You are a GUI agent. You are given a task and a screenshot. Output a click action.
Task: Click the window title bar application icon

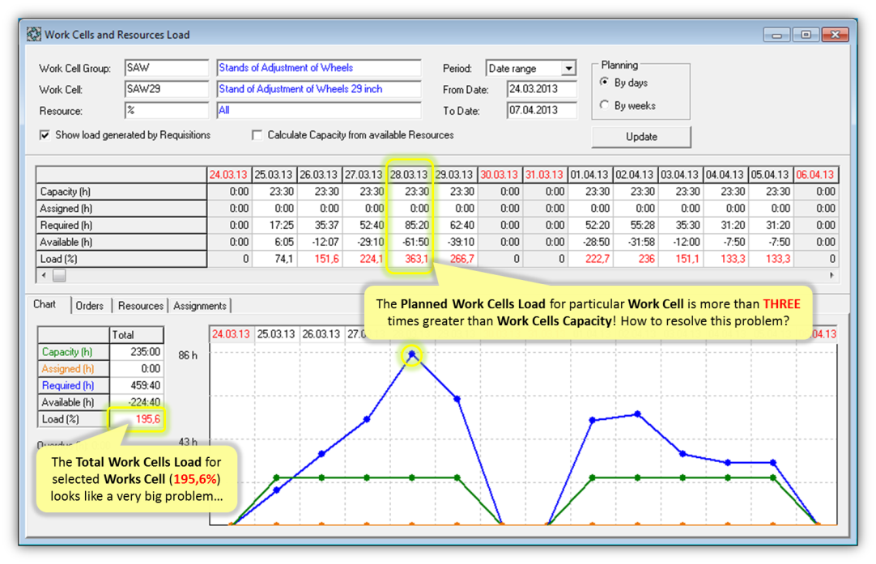34,34
